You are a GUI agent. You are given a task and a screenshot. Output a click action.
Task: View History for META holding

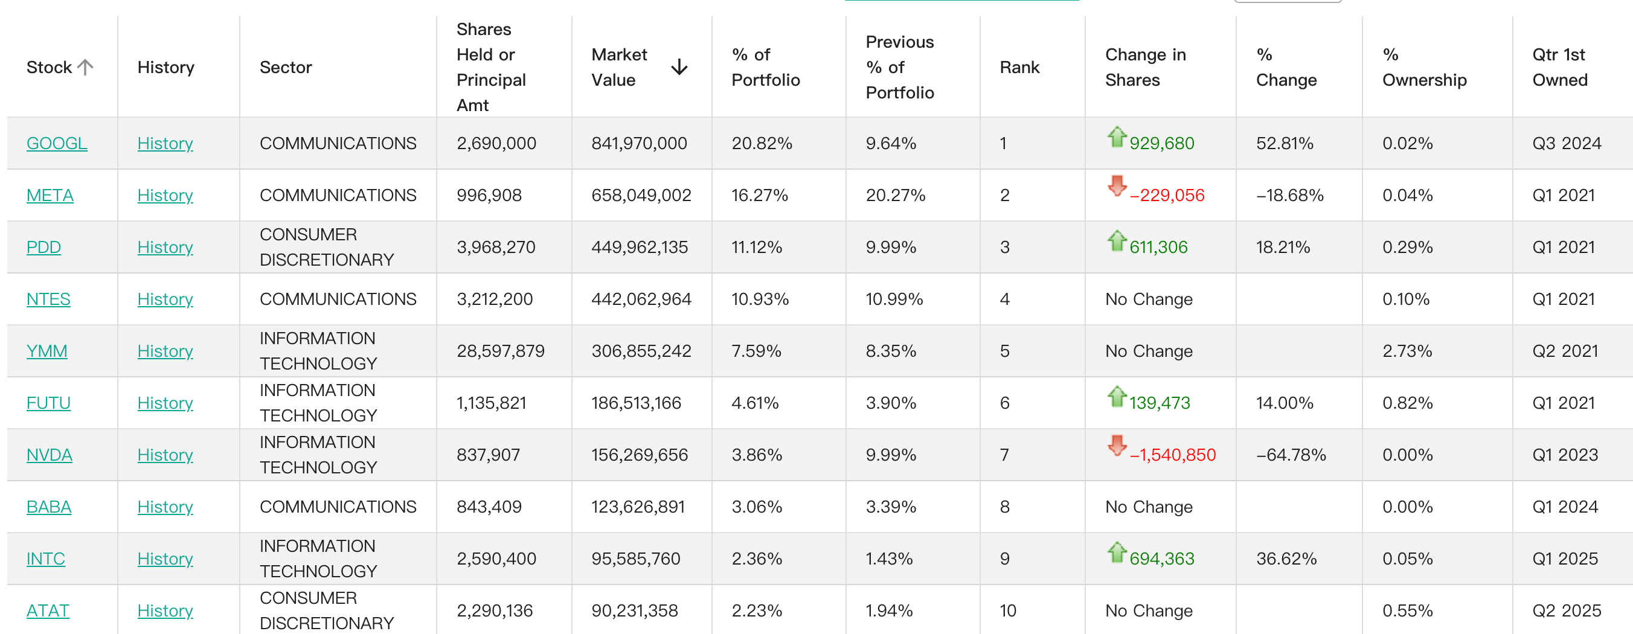click(165, 195)
